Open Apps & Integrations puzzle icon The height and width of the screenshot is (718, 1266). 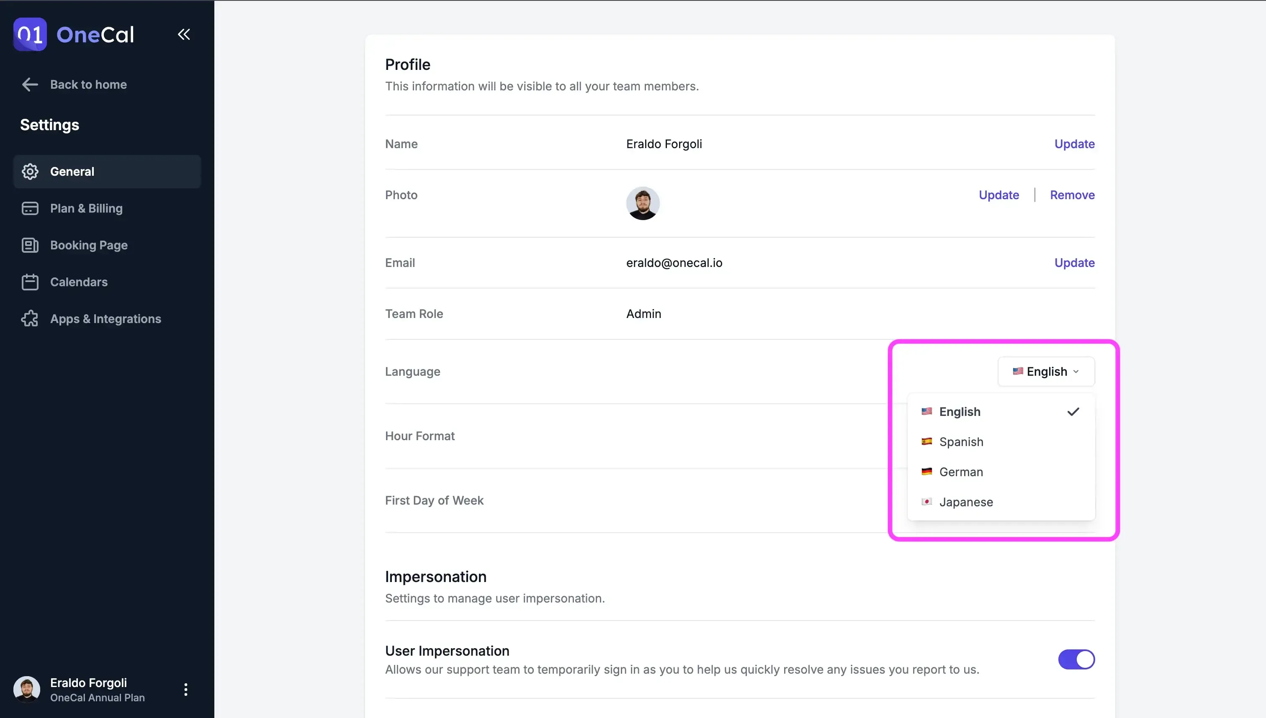tap(30, 318)
